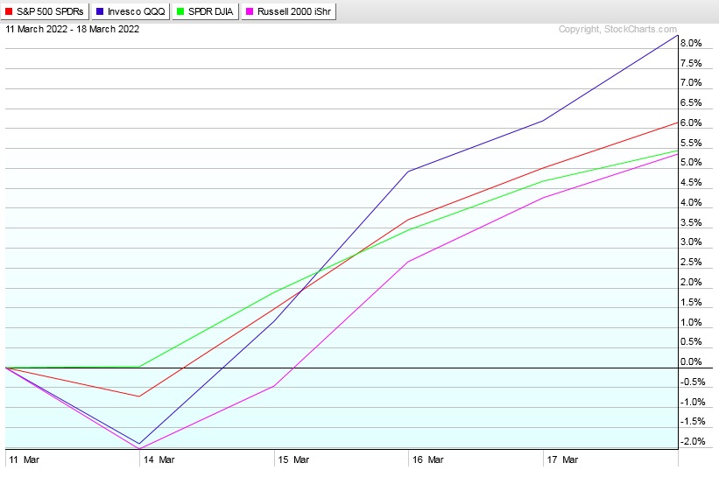Click the QQQ line peak above 8.0%

coord(677,35)
